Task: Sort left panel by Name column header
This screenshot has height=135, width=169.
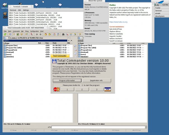Action: click(20, 43)
